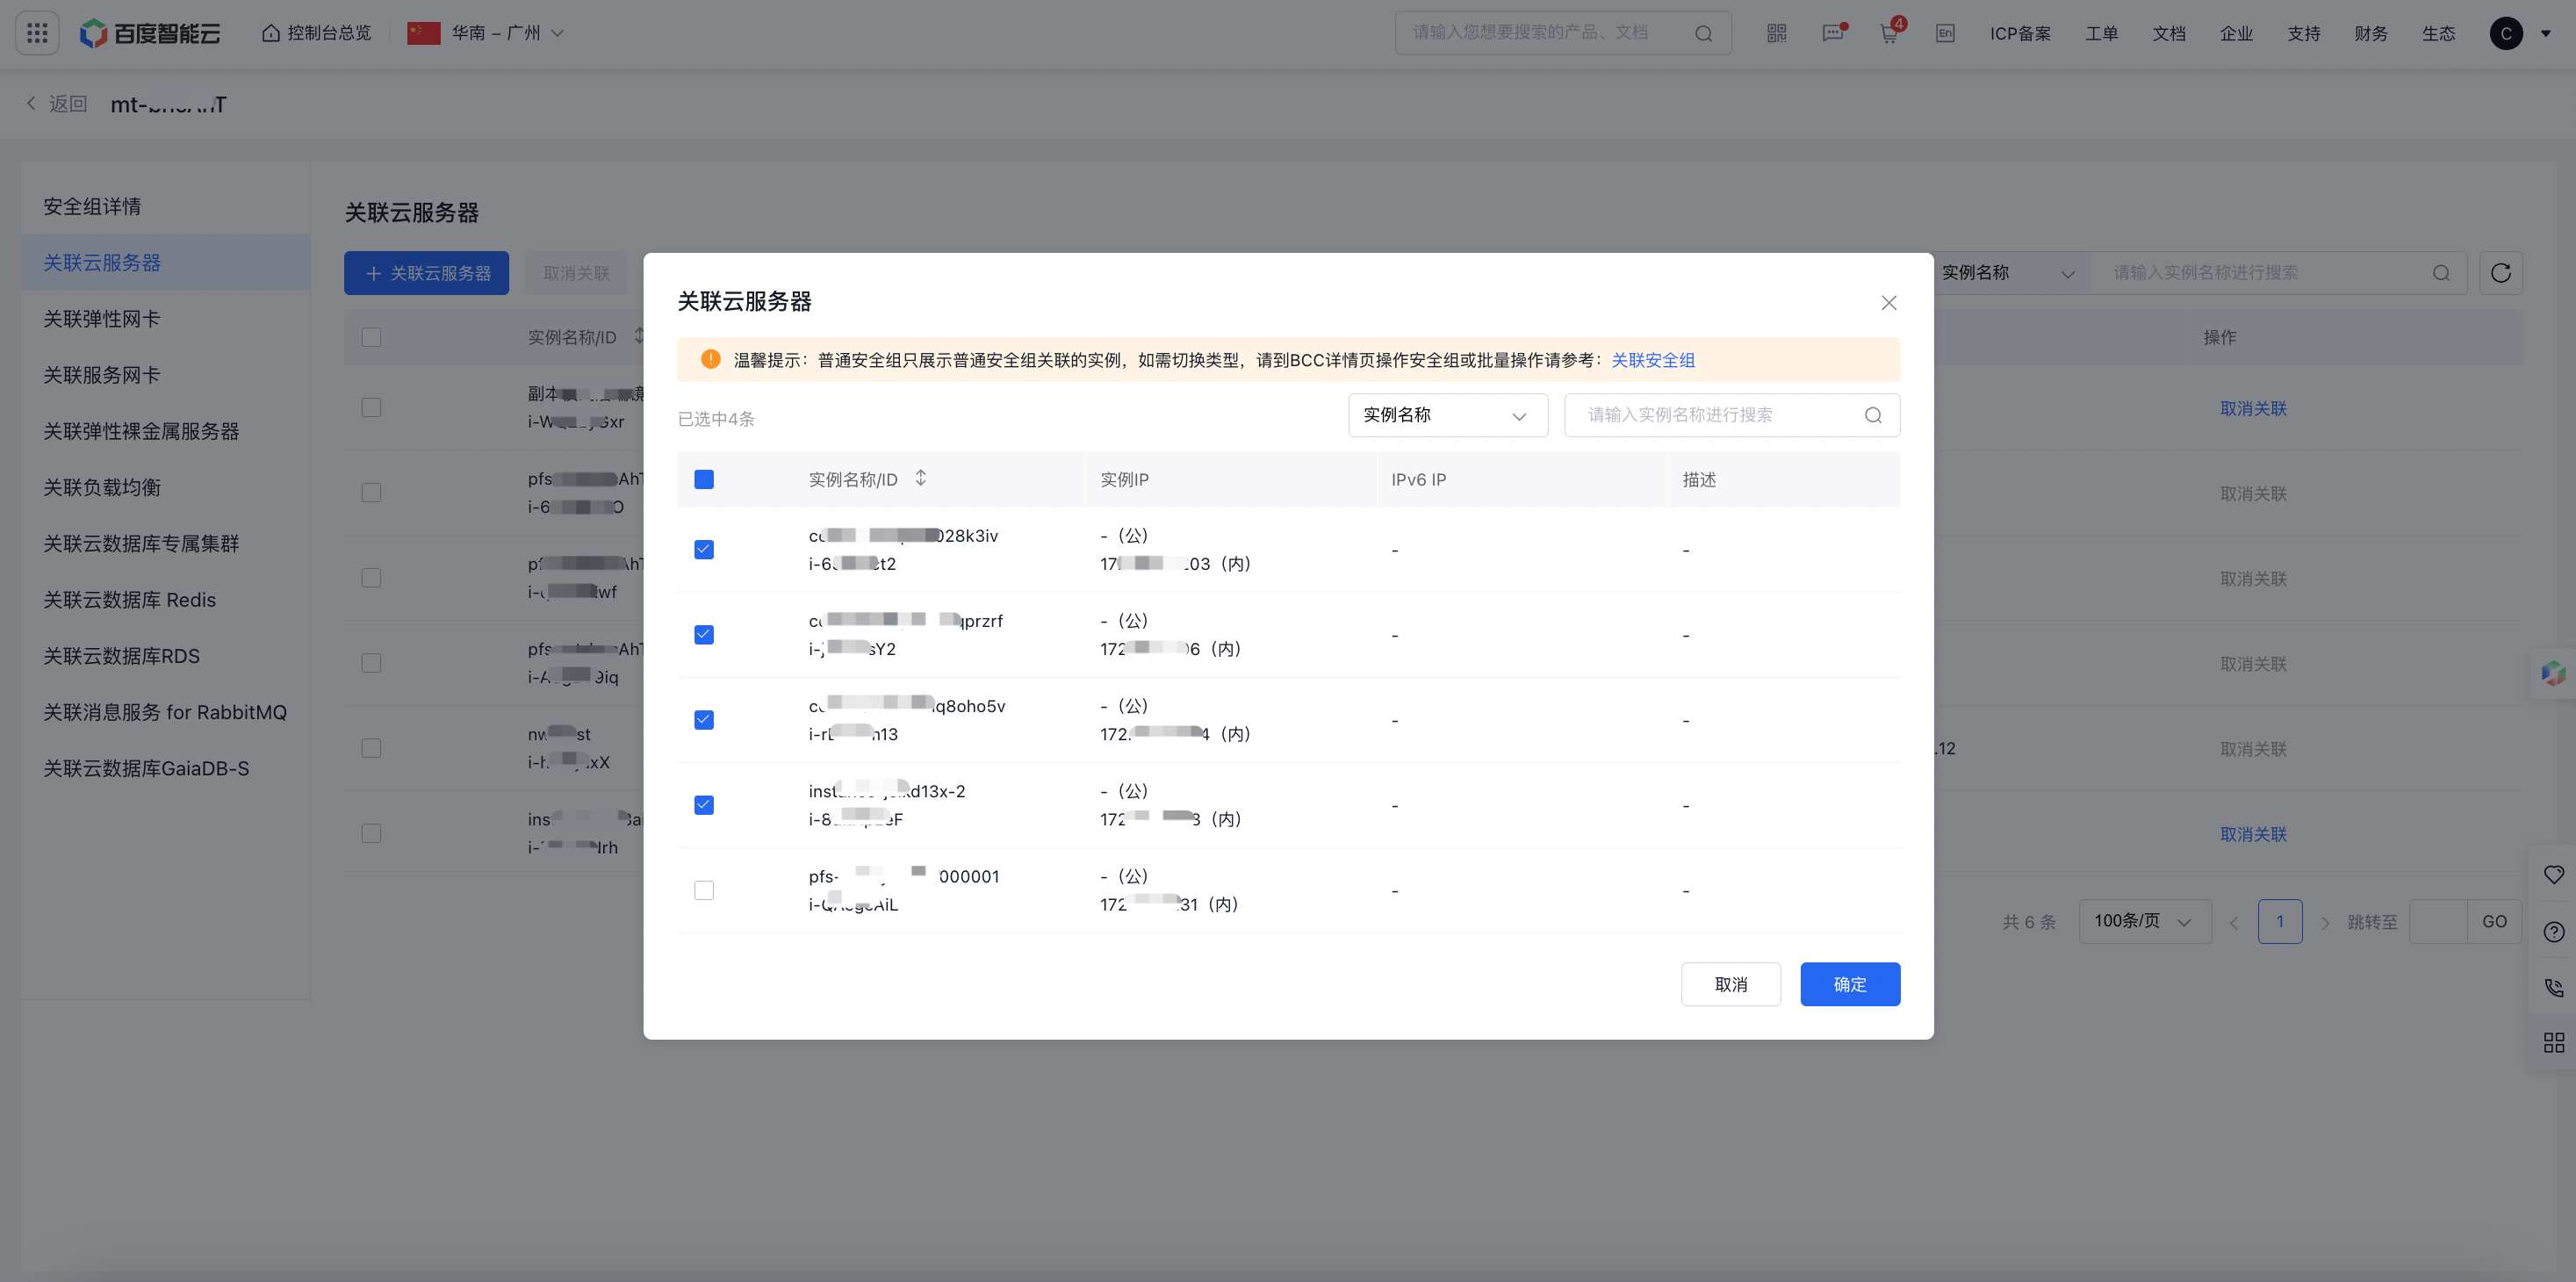Open 财务 in top navigation

[x=2371, y=33]
